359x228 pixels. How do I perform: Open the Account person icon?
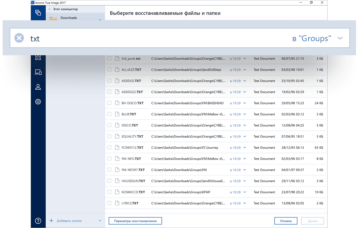pos(38,87)
